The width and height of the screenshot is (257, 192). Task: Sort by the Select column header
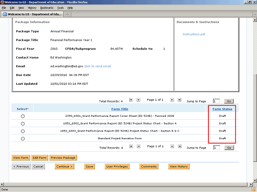point(22,109)
